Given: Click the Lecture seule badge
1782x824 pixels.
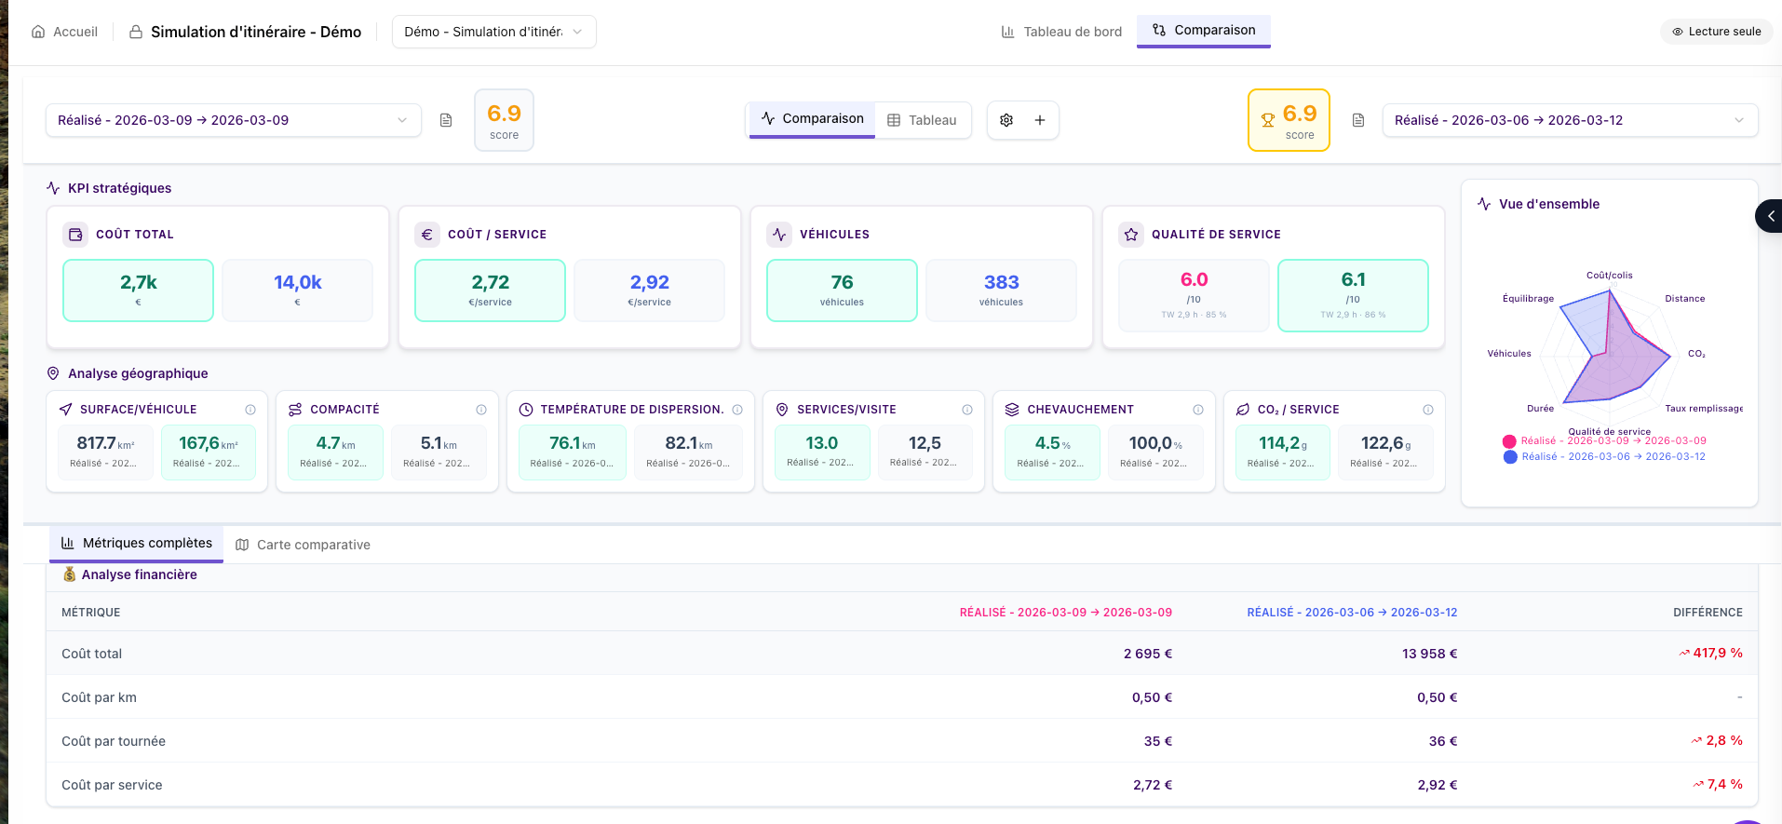Looking at the screenshot, I should (1716, 32).
